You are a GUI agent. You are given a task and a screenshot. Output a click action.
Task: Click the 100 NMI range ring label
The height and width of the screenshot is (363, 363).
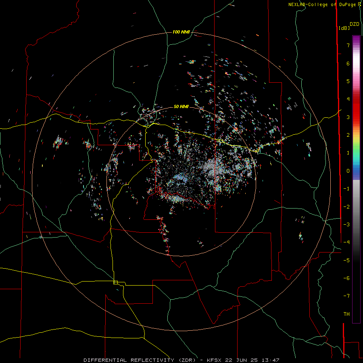pos(181,32)
